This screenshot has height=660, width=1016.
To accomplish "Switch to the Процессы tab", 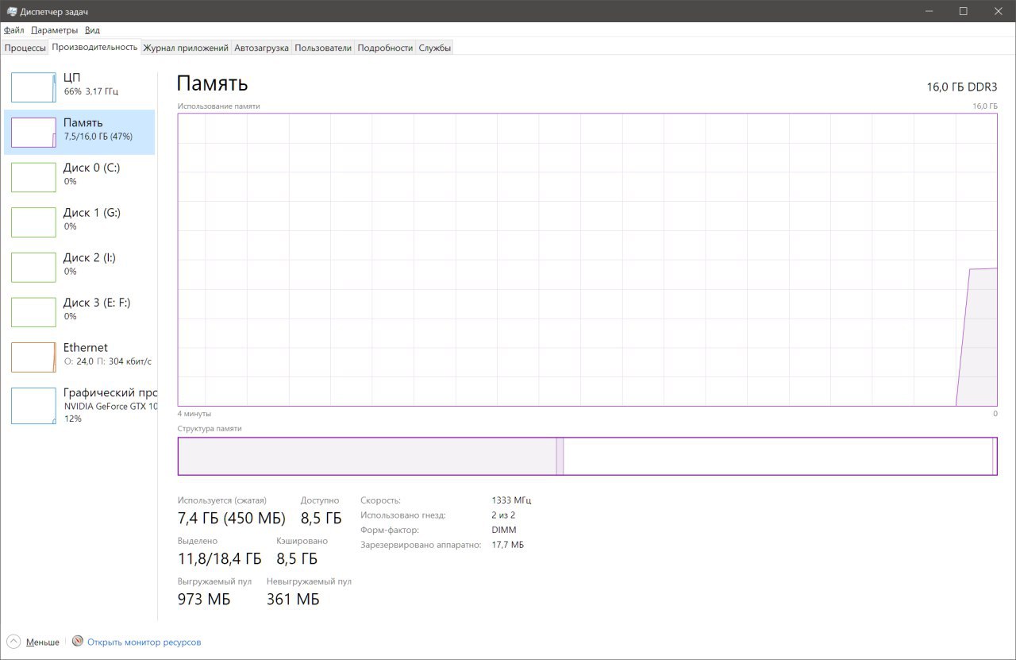I will pyautogui.click(x=25, y=48).
